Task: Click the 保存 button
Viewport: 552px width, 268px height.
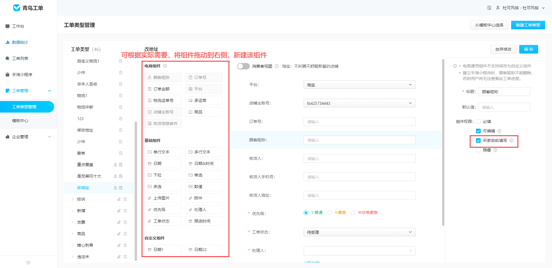Action: point(529,49)
